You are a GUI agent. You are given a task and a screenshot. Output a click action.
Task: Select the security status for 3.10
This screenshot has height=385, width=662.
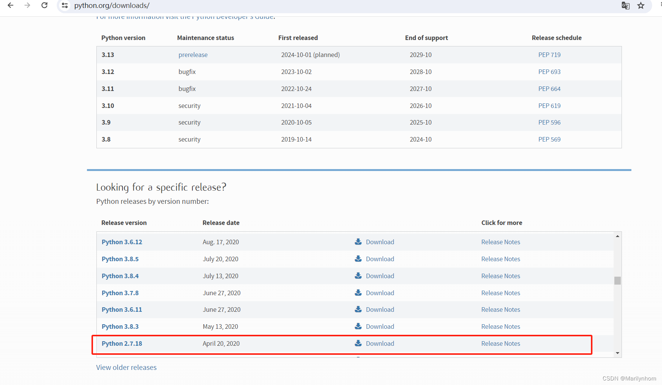click(x=189, y=106)
